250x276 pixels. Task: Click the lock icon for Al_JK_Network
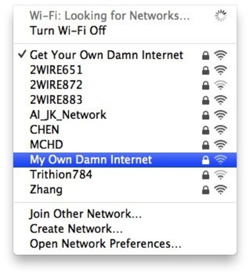pos(206,115)
